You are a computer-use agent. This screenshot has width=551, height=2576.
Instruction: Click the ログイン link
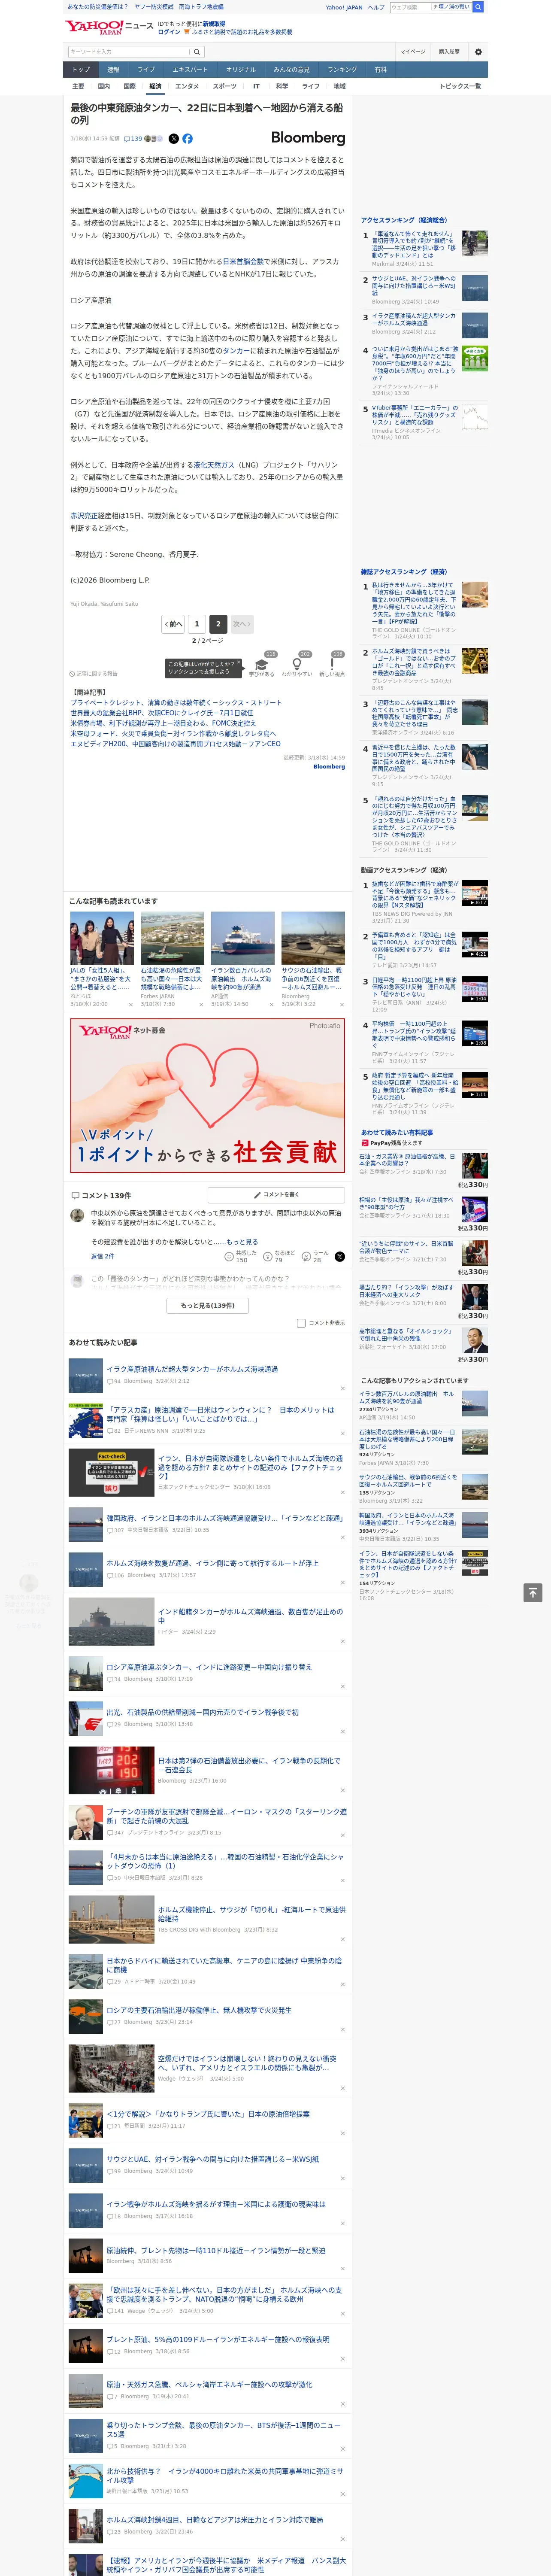pyautogui.click(x=169, y=32)
